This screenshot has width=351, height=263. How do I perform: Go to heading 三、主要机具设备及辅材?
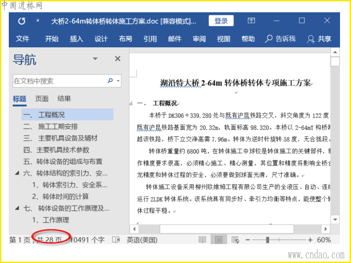point(61,138)
